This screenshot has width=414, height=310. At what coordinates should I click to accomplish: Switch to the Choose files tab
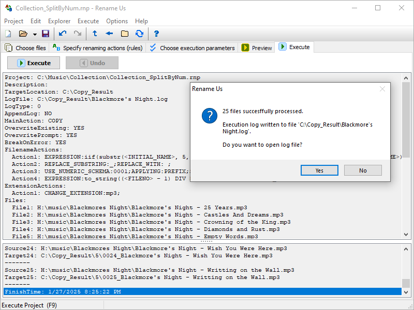pyautogui.click(x=25, y=48)
